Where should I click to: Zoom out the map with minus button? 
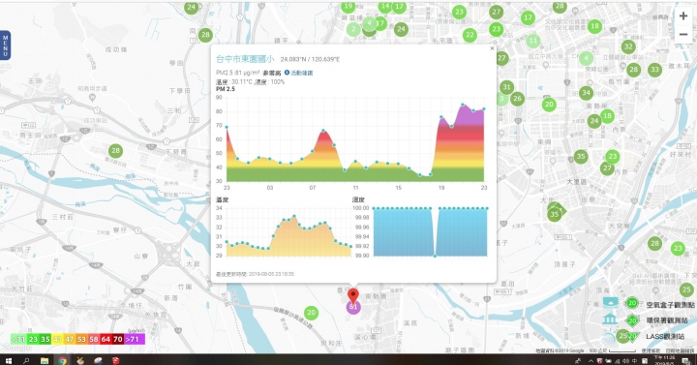click(683, 35)
